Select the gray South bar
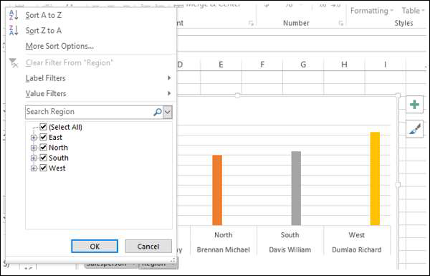The image size is (430, 276). point(296,189)
